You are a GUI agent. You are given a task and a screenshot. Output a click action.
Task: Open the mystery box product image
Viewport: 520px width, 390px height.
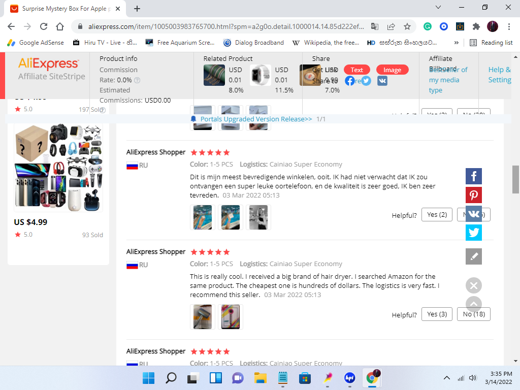(58, 168)
